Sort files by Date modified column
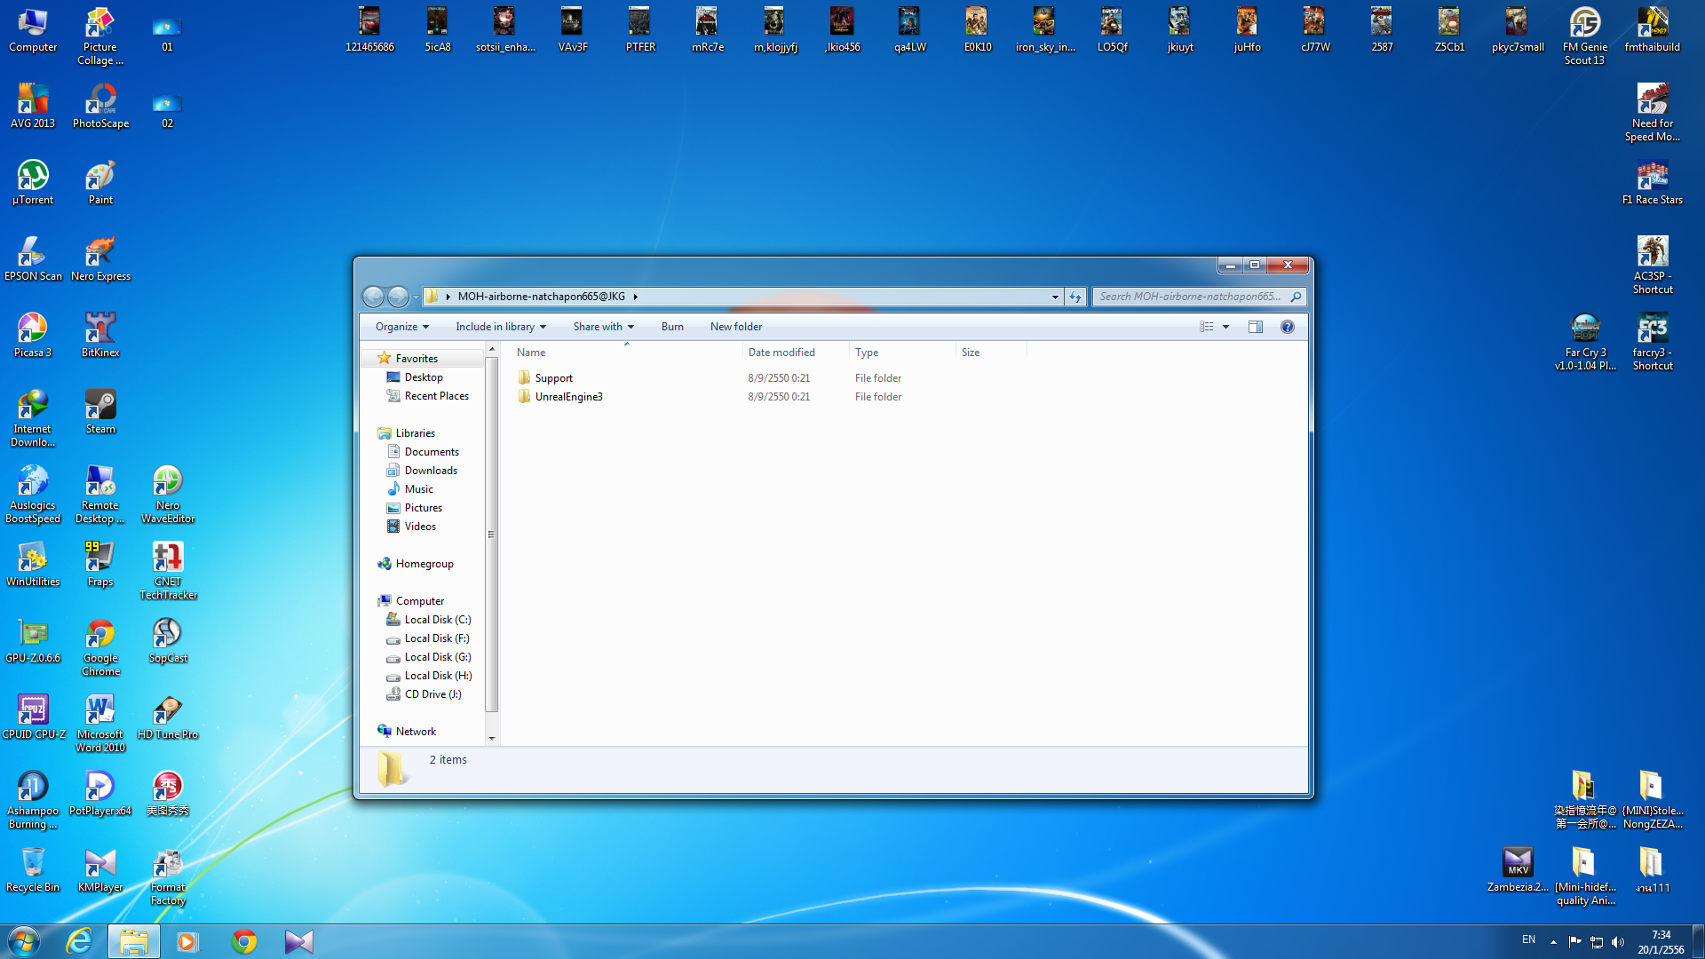The width and height of the screenshot is (1705, 959). point(781,353)
